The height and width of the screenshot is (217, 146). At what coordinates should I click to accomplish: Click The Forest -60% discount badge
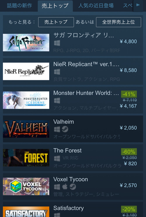pos(129,152)
